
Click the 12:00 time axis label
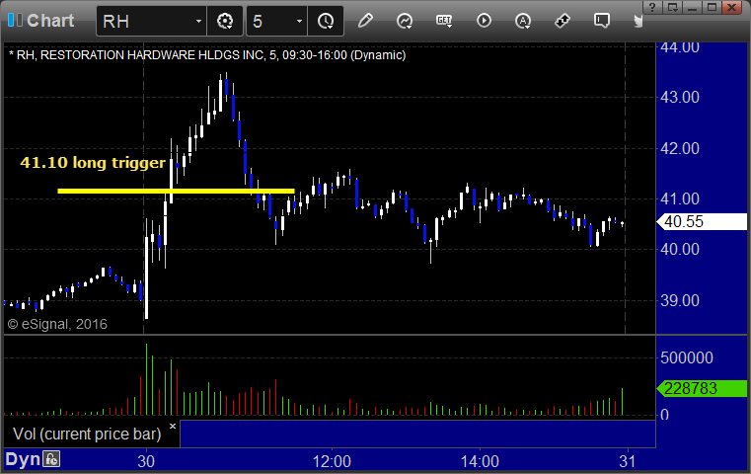332,461
